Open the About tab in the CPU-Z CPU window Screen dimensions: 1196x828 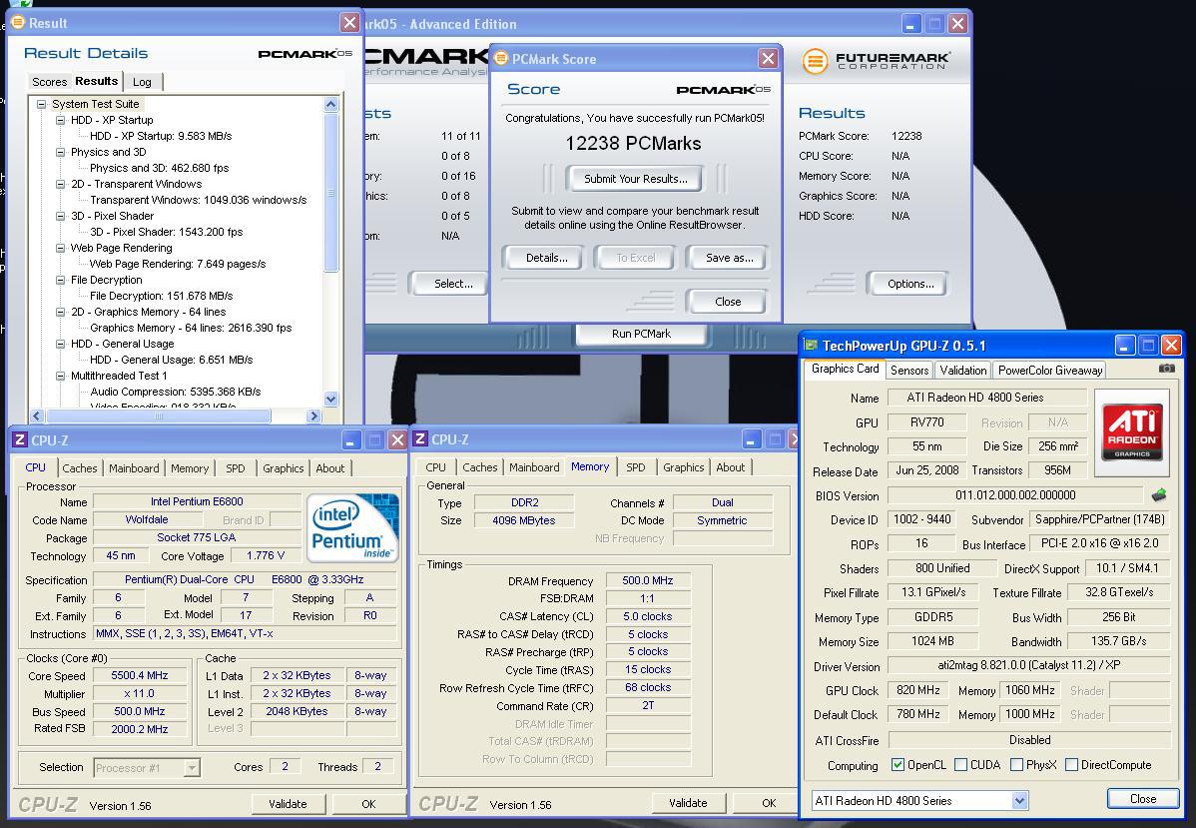coord(329,467)
